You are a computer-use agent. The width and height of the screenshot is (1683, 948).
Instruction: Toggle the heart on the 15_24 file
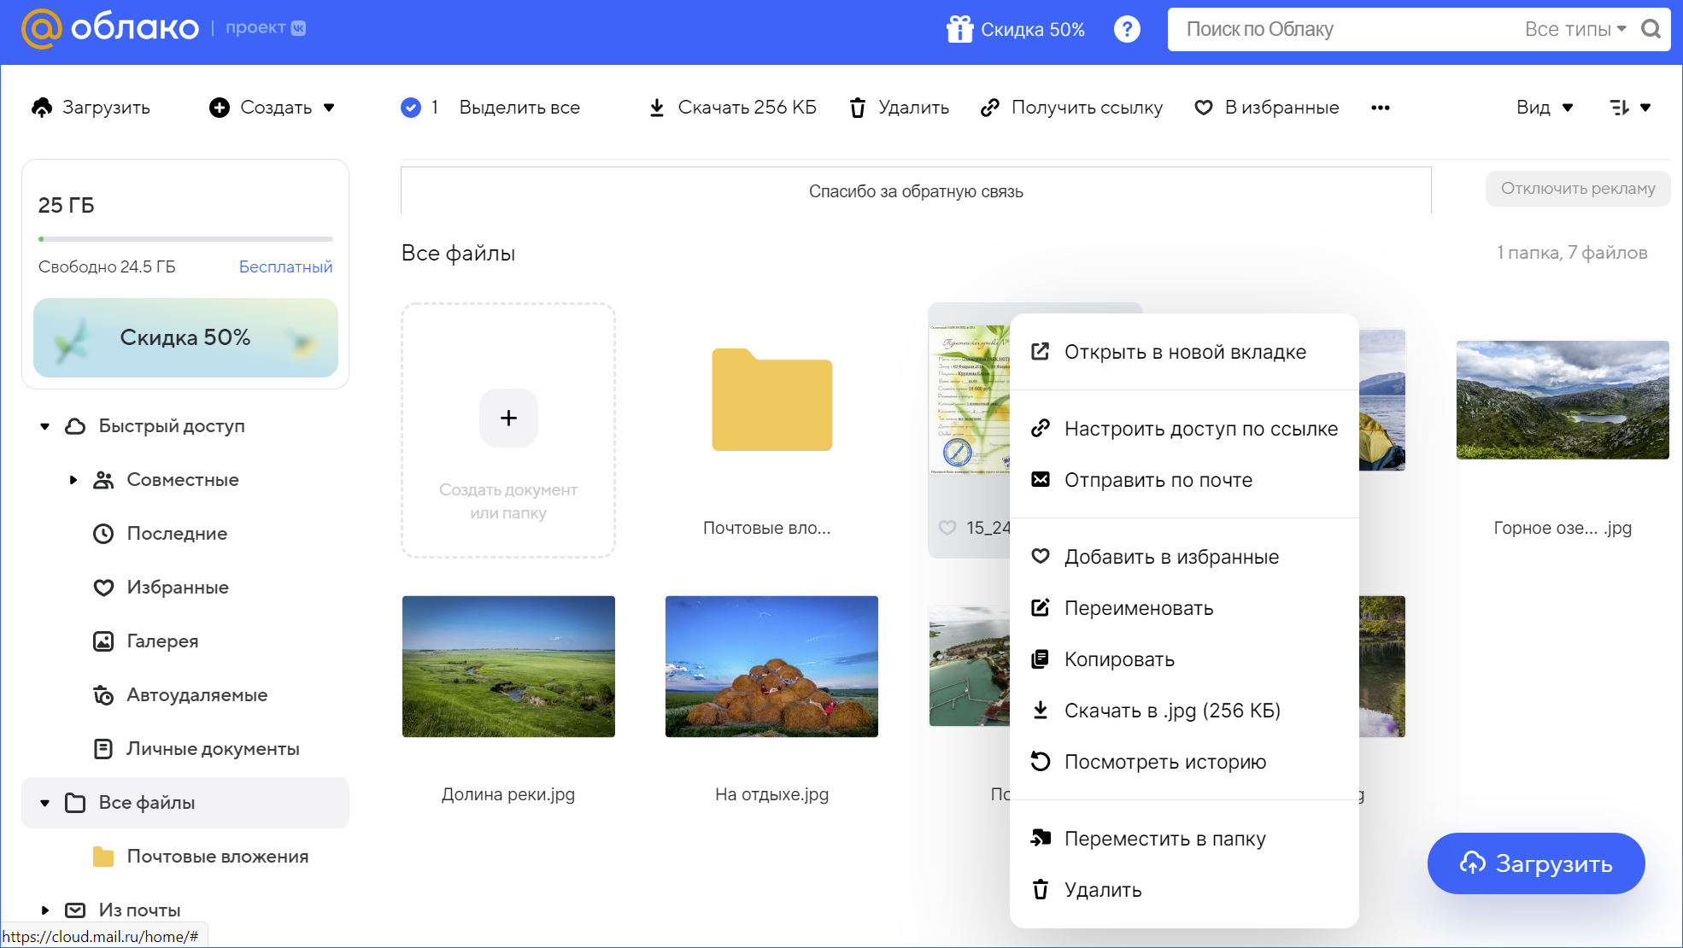tap(947, 528)
